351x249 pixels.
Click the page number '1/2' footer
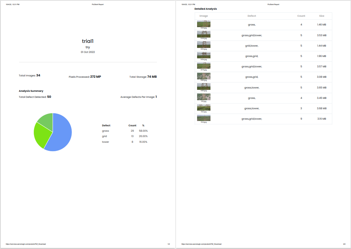[x=169, y=244]
